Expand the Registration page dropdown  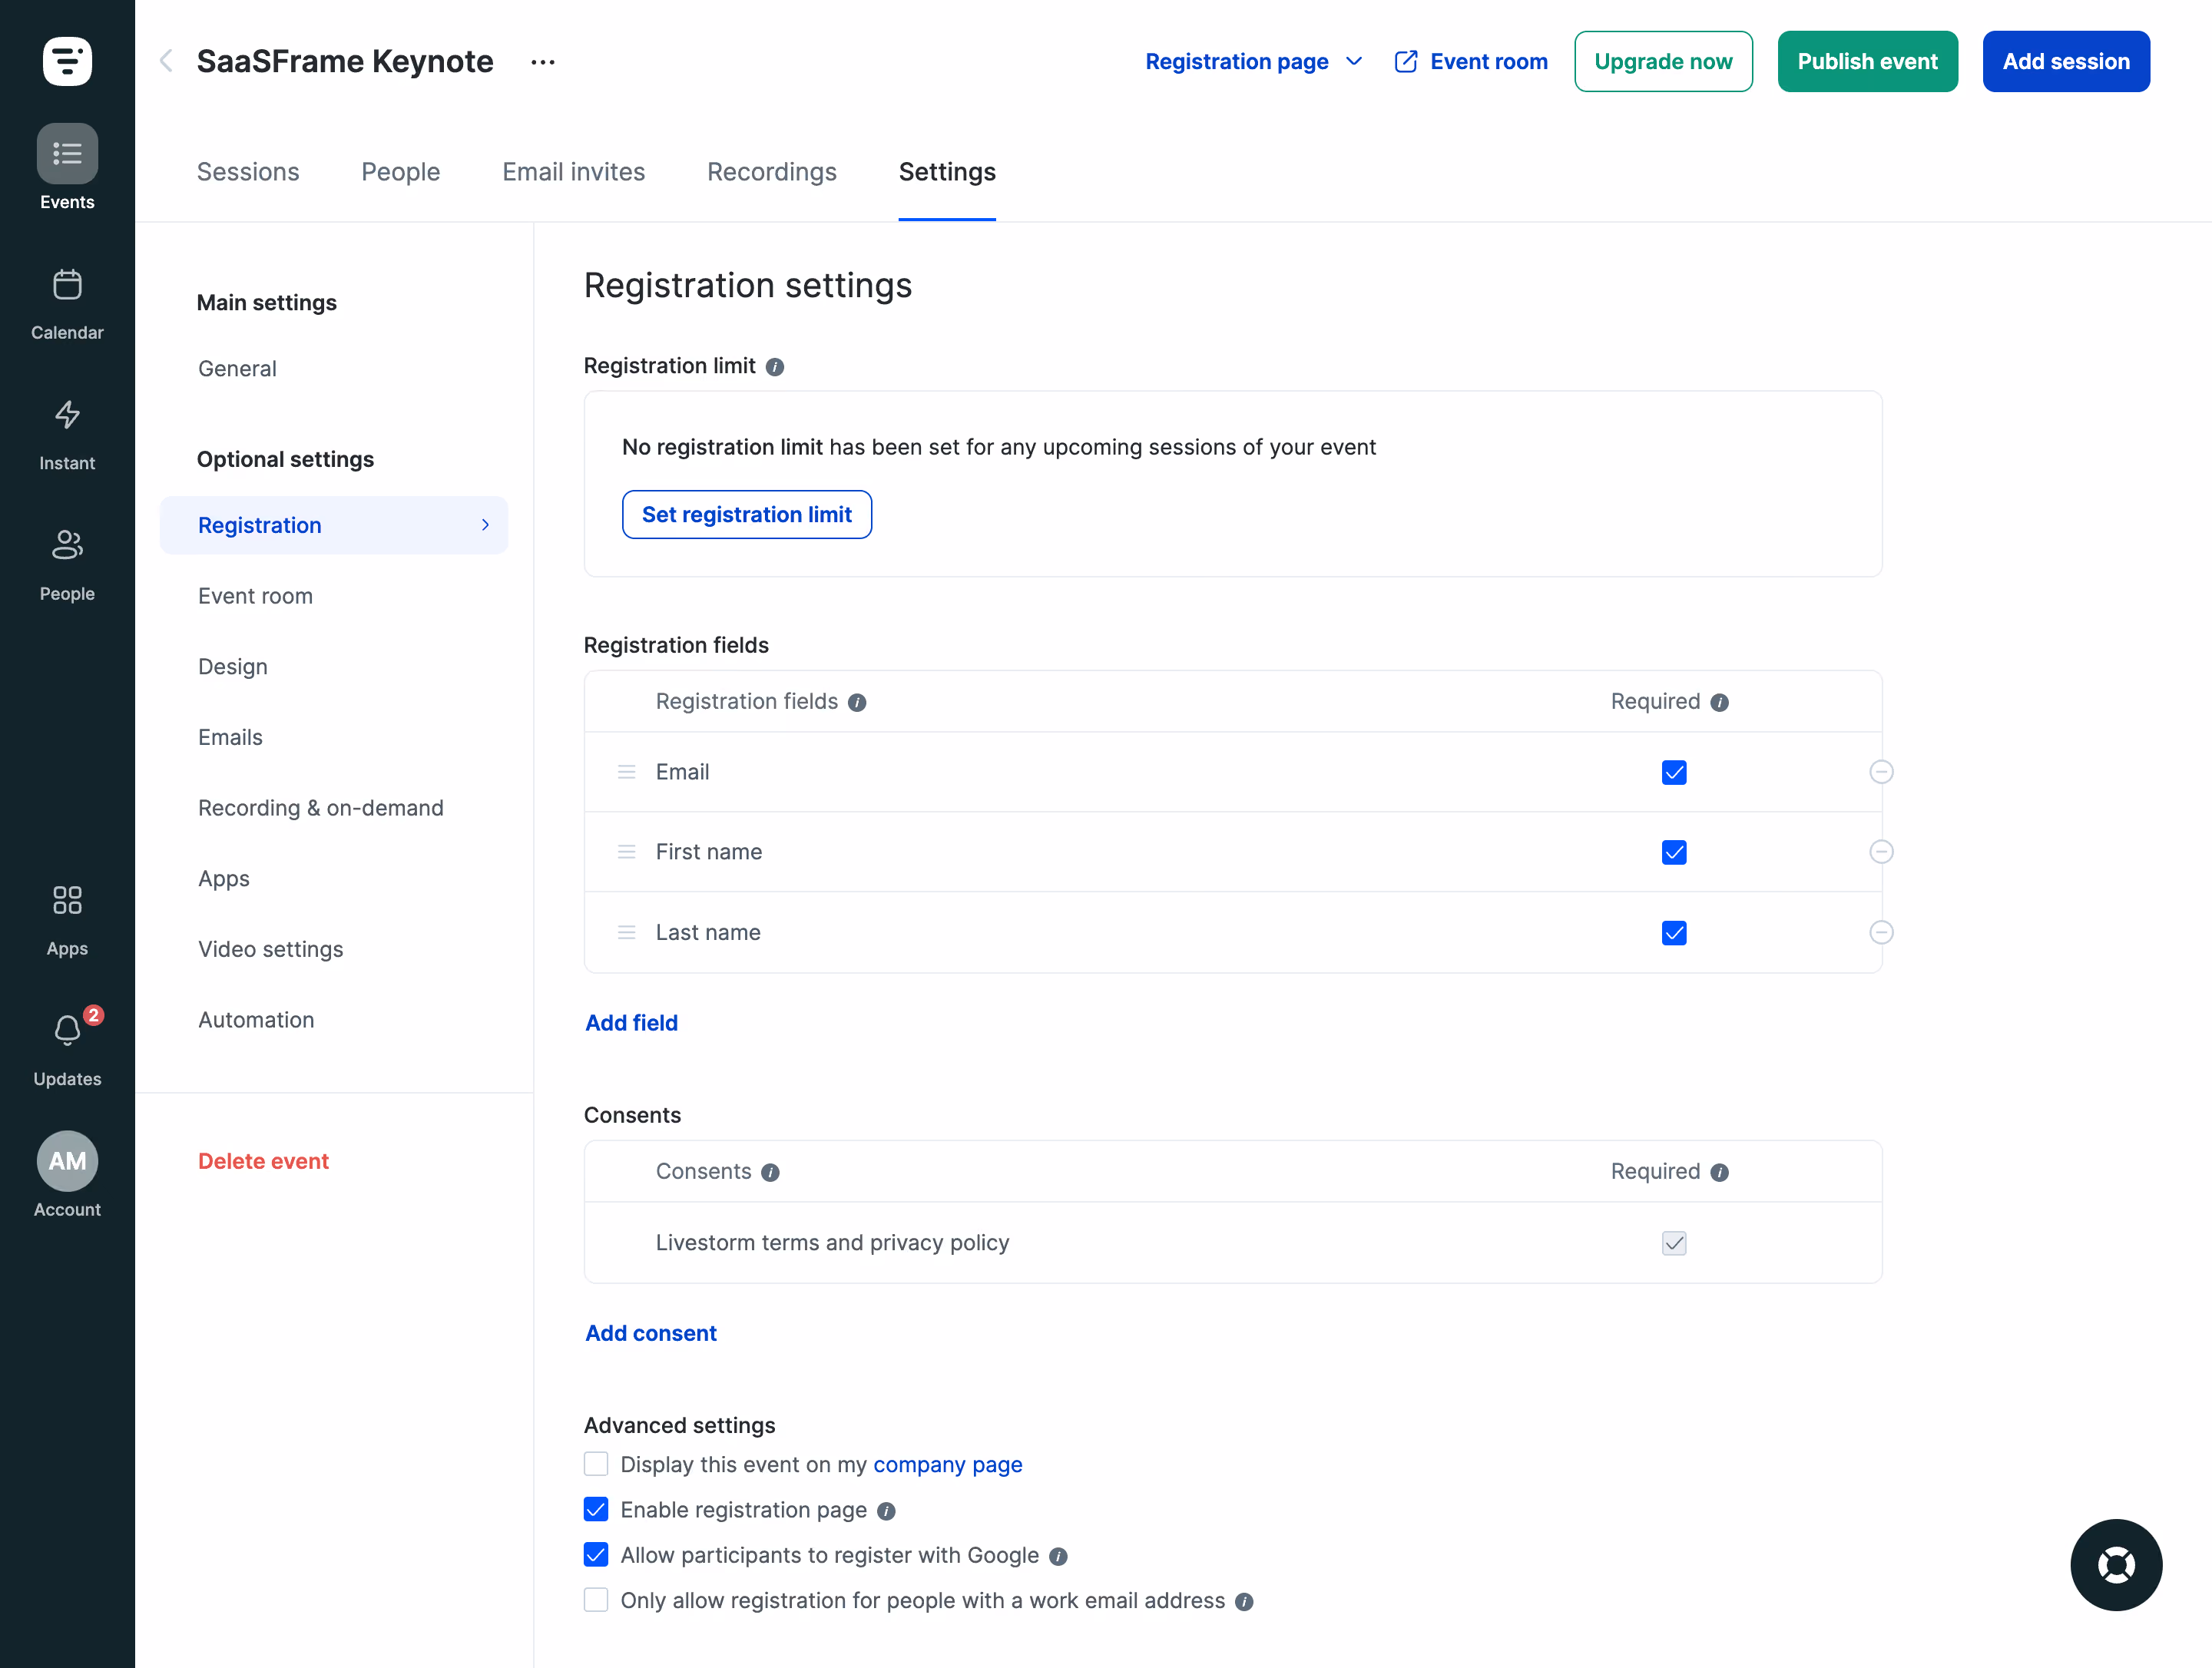point(1254,62)
